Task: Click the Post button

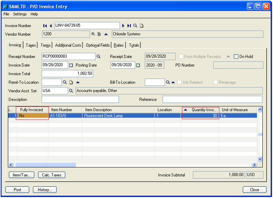Action: [17, 190]
